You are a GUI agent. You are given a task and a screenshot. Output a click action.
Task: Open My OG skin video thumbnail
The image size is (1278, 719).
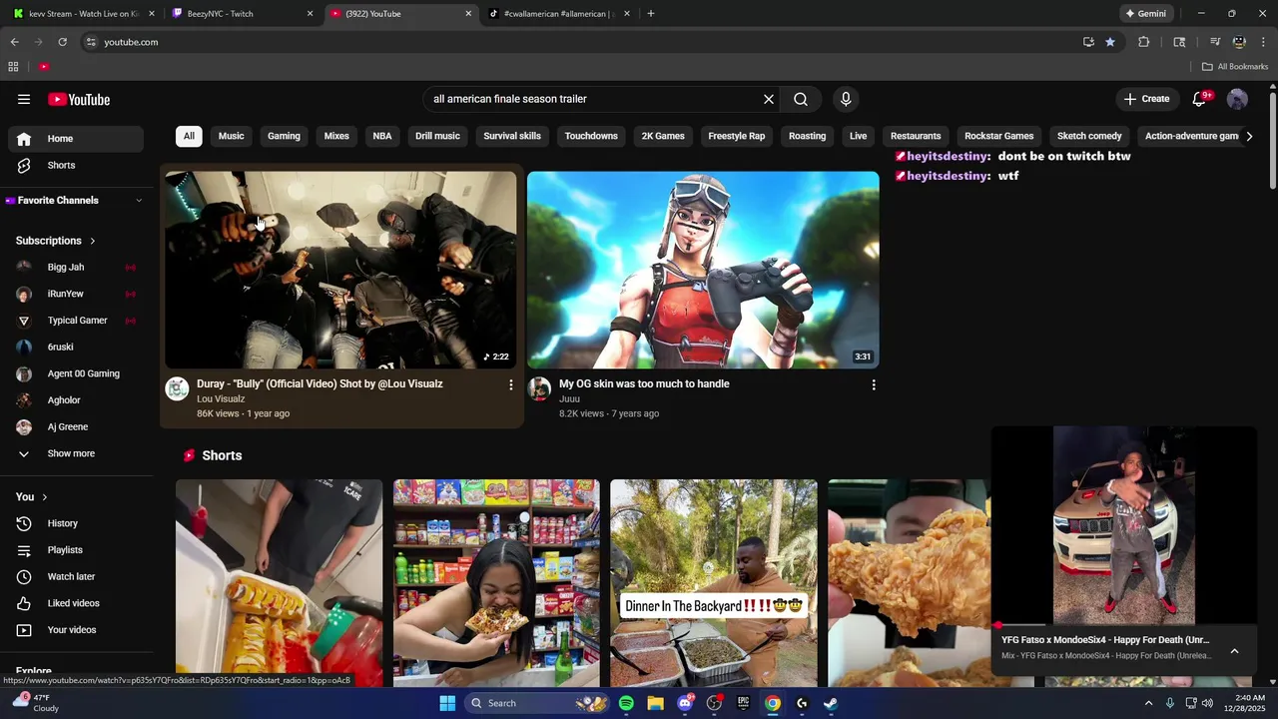(x=703, y=270)
